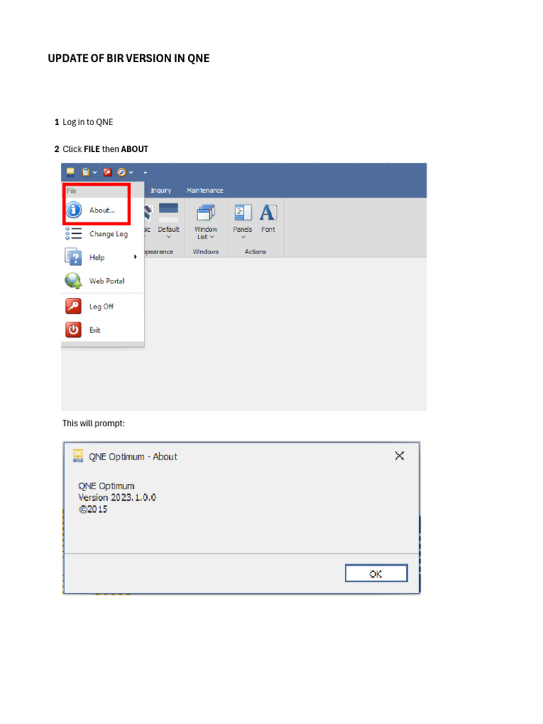Click the bulleted list icon beside Change Log

pyautogui.click(x=74, y=233)
